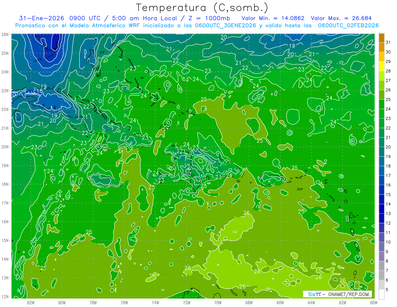Click the 30 label on the color legend
Screen dimensions: 397x307
(x=388, y=52)
